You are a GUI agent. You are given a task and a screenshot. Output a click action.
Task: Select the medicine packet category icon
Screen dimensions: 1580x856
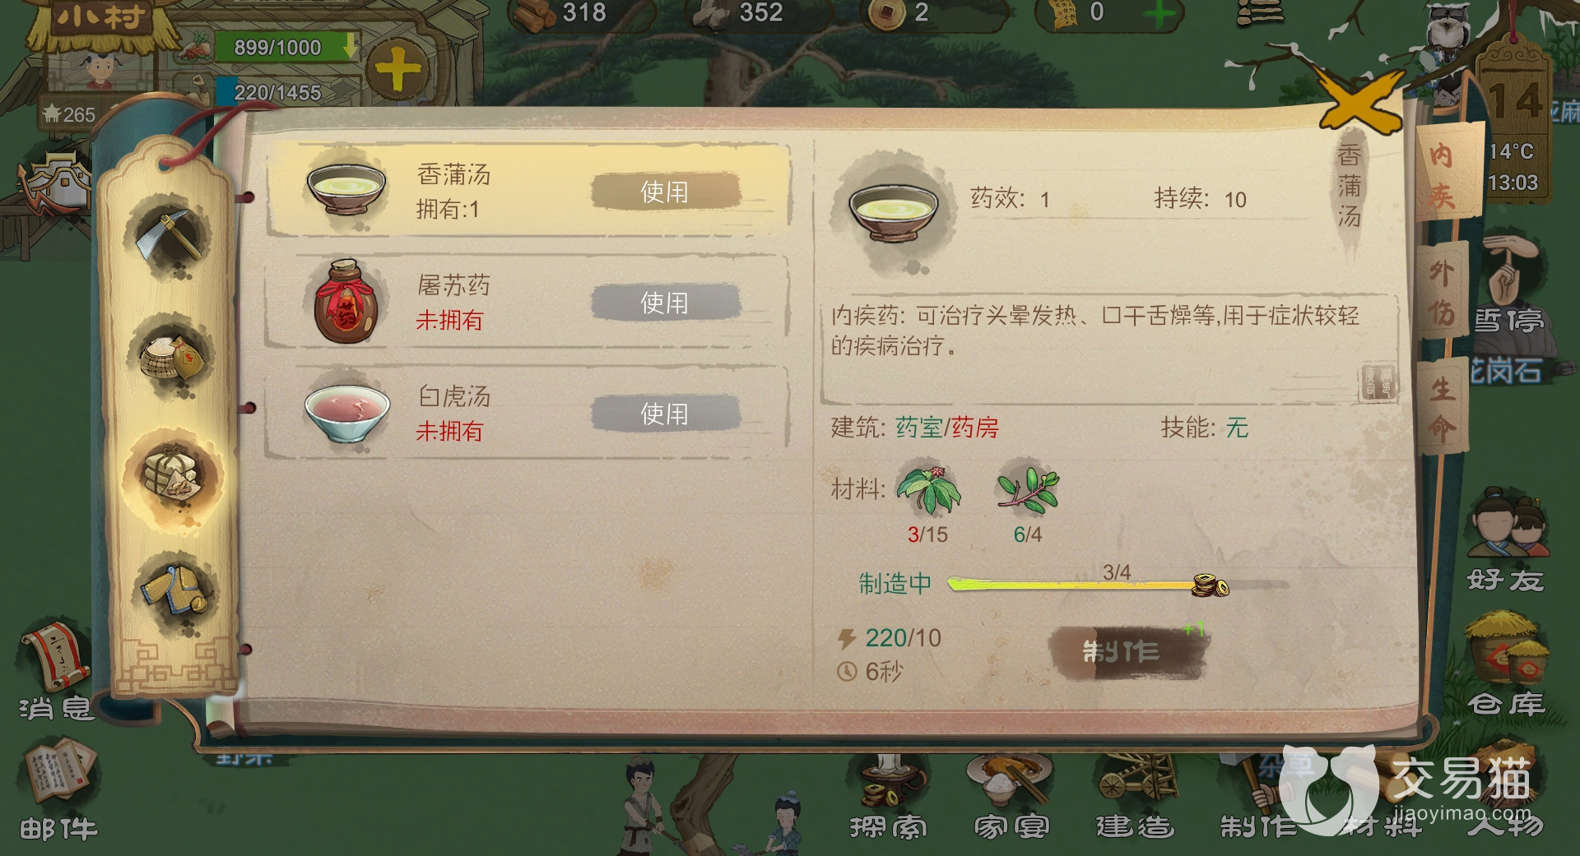(x=172, y=474)
